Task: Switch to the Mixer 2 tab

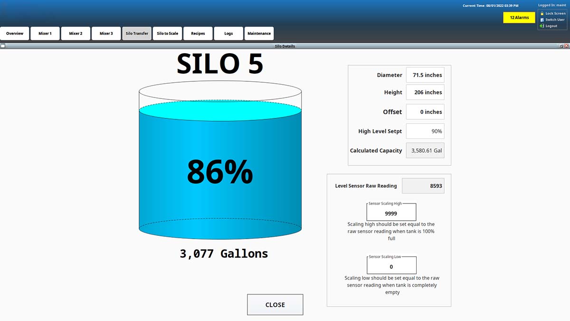Action: (76, 33)
